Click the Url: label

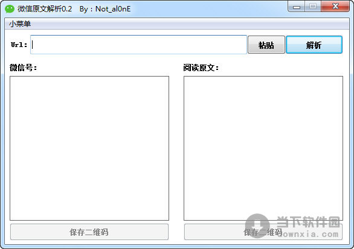pos(19,45)
